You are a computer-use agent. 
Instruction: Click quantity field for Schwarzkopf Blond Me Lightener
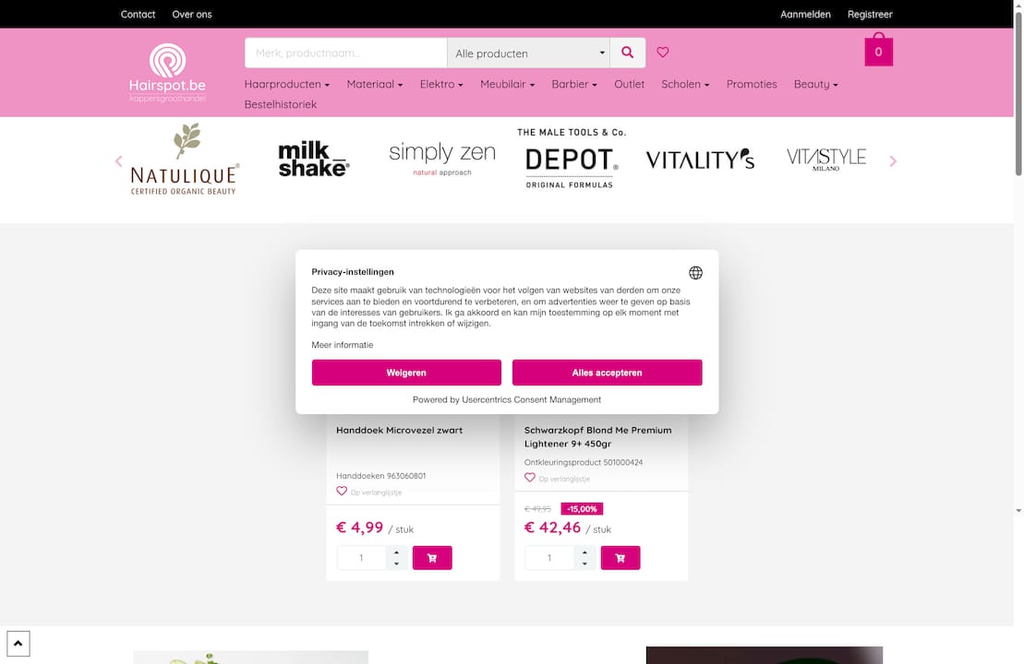point(549,558)
